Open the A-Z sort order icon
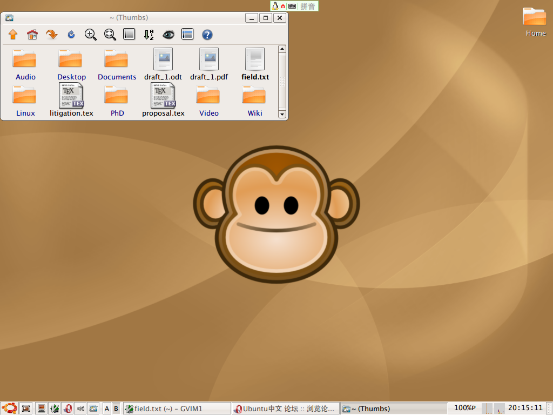553x415 pixels. pos(149,35)
